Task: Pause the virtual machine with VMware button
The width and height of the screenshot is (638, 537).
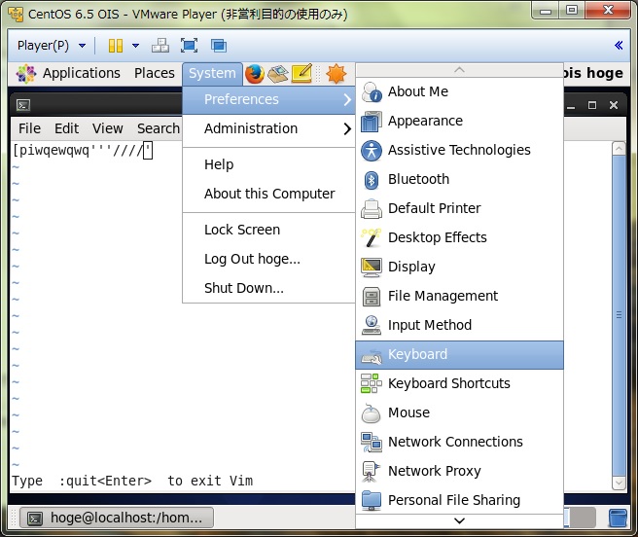Action: point(116,46)
